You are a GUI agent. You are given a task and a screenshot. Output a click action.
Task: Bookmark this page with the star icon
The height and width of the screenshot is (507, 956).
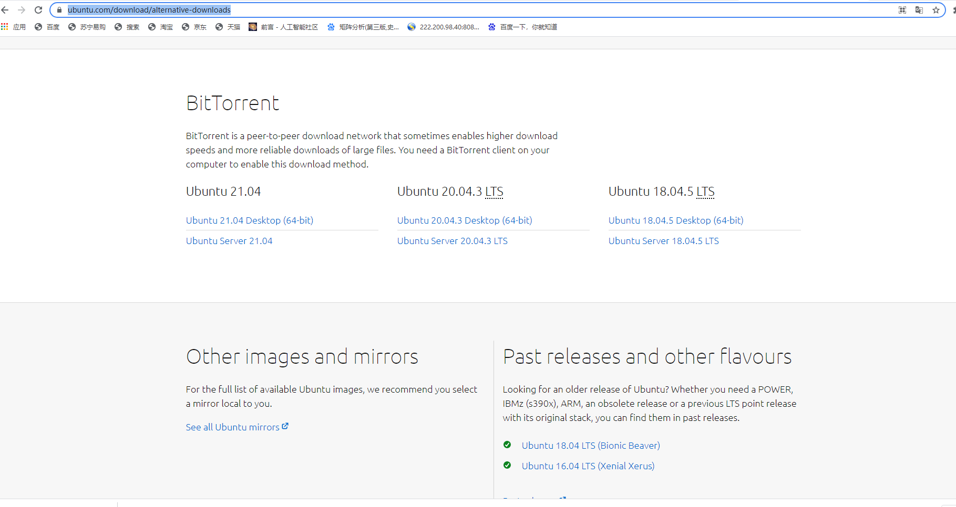click(x=936, y=10)
